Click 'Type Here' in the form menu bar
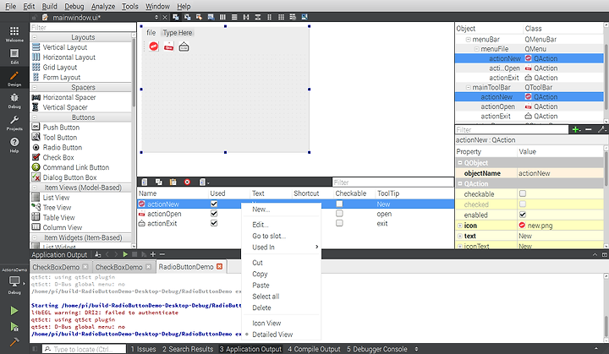609x354 pixels. point(177,33)
